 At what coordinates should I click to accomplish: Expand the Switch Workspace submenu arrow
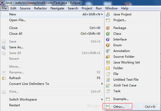102,99
